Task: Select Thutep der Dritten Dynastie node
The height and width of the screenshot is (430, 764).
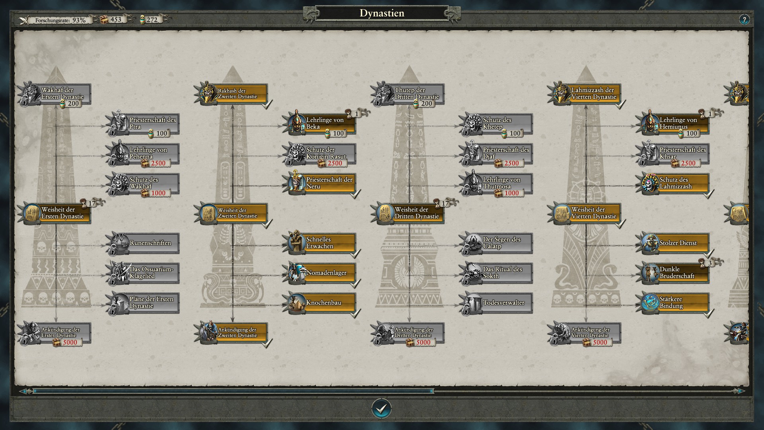Action: [409, 94]
